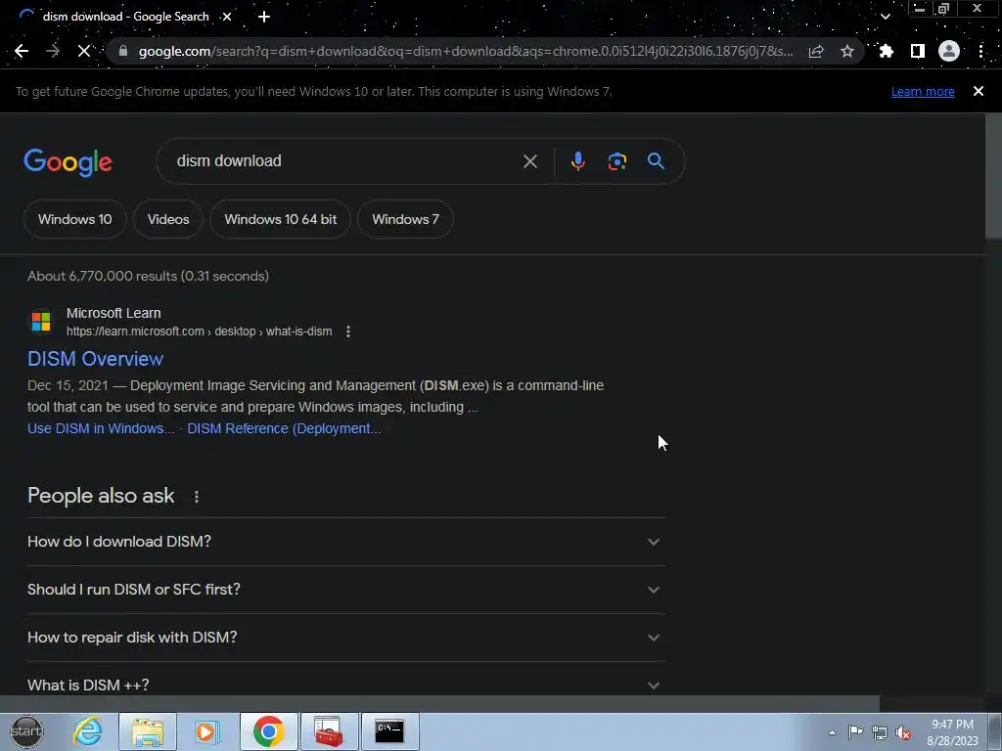Switch to Command Prompt on taskbar
Screen dimensions: 1002x751
[389, 731]
